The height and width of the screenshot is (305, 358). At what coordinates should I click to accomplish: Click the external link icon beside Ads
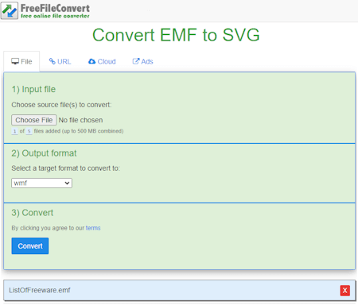pos(136,61)
